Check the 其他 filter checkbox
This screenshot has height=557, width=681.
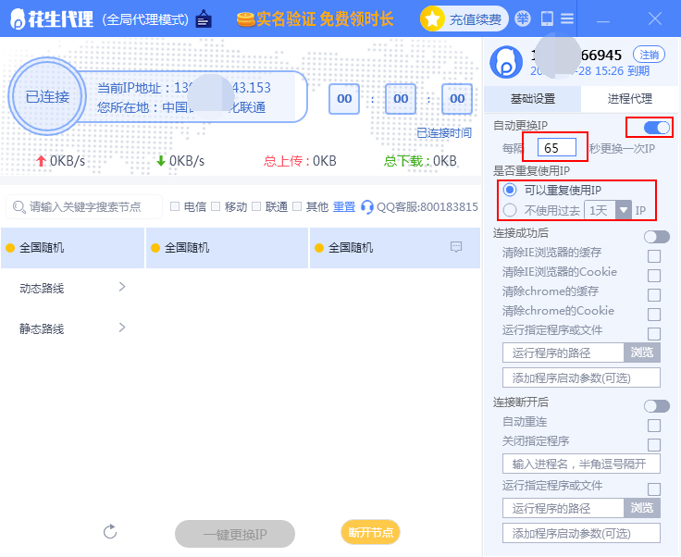(297, 206)
